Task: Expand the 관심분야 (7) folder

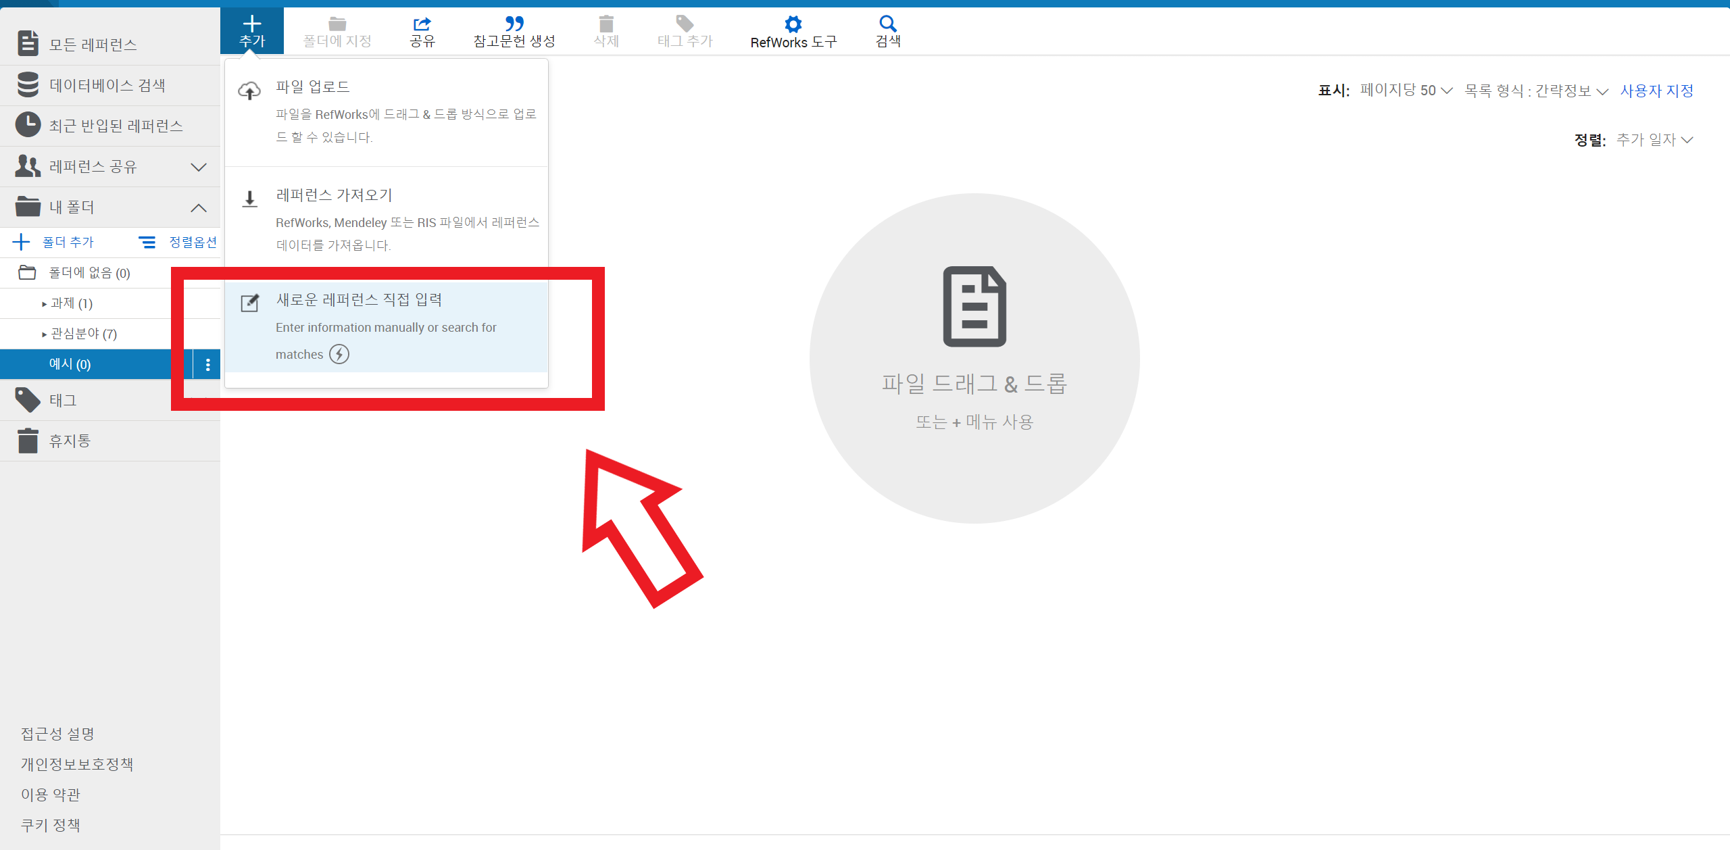Action: tap(45, 334)
